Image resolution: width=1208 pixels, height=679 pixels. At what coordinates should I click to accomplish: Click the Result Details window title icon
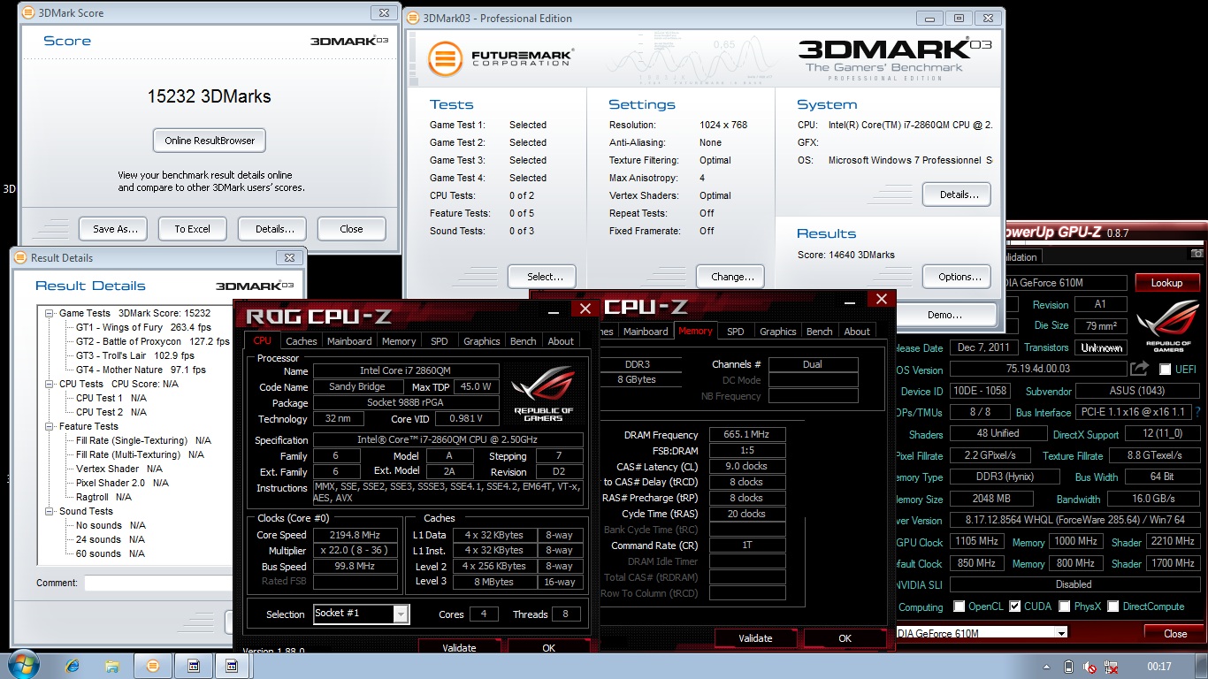(x=20, y=257)
